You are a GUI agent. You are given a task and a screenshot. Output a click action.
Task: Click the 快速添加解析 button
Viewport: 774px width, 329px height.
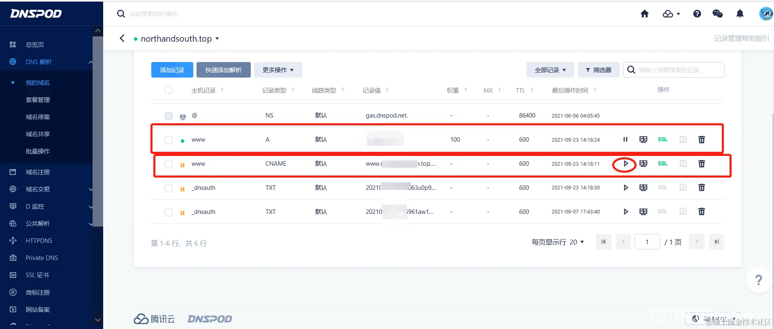click(223, 70)
